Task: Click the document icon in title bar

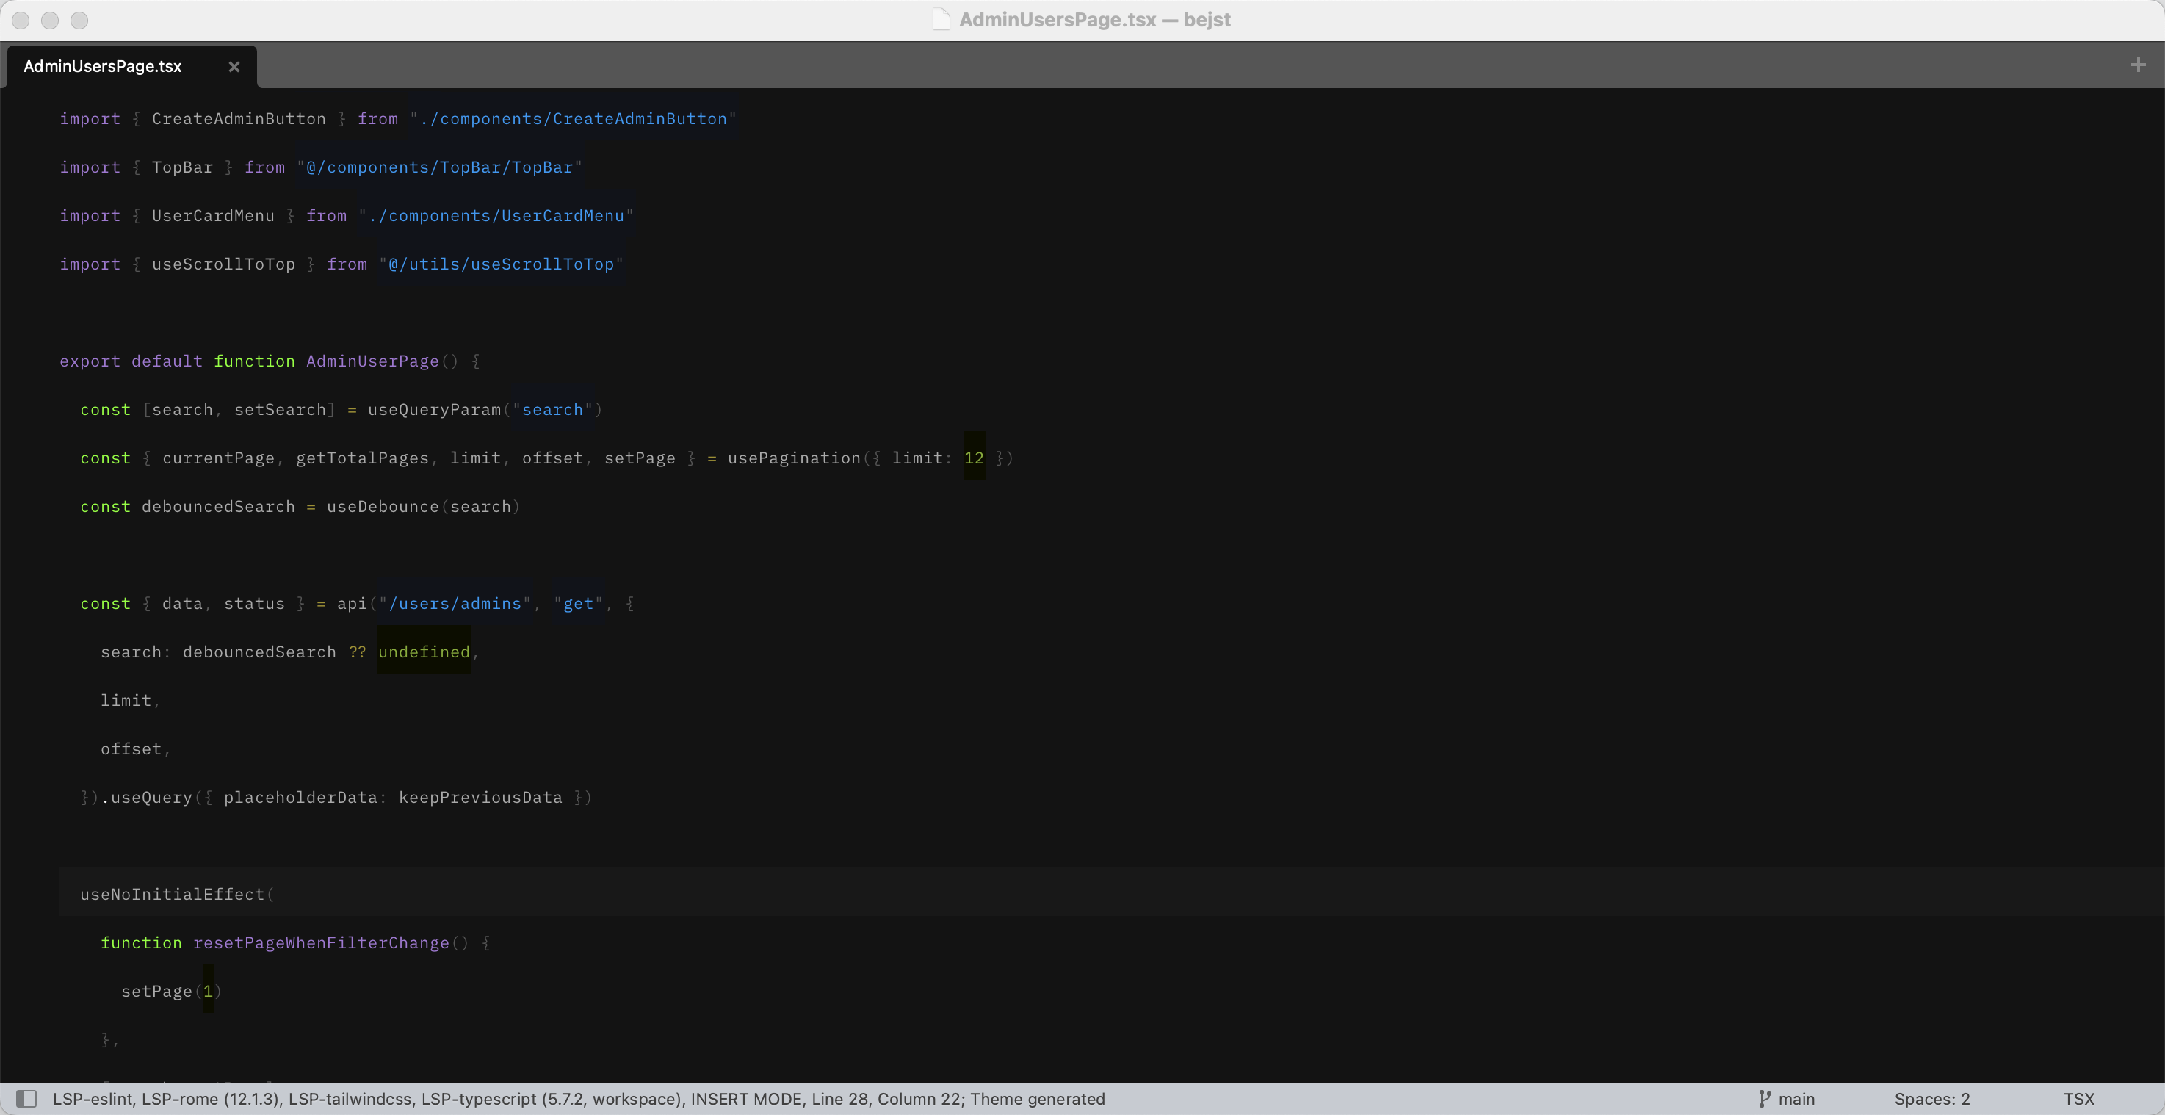Action: coord(941,19)
